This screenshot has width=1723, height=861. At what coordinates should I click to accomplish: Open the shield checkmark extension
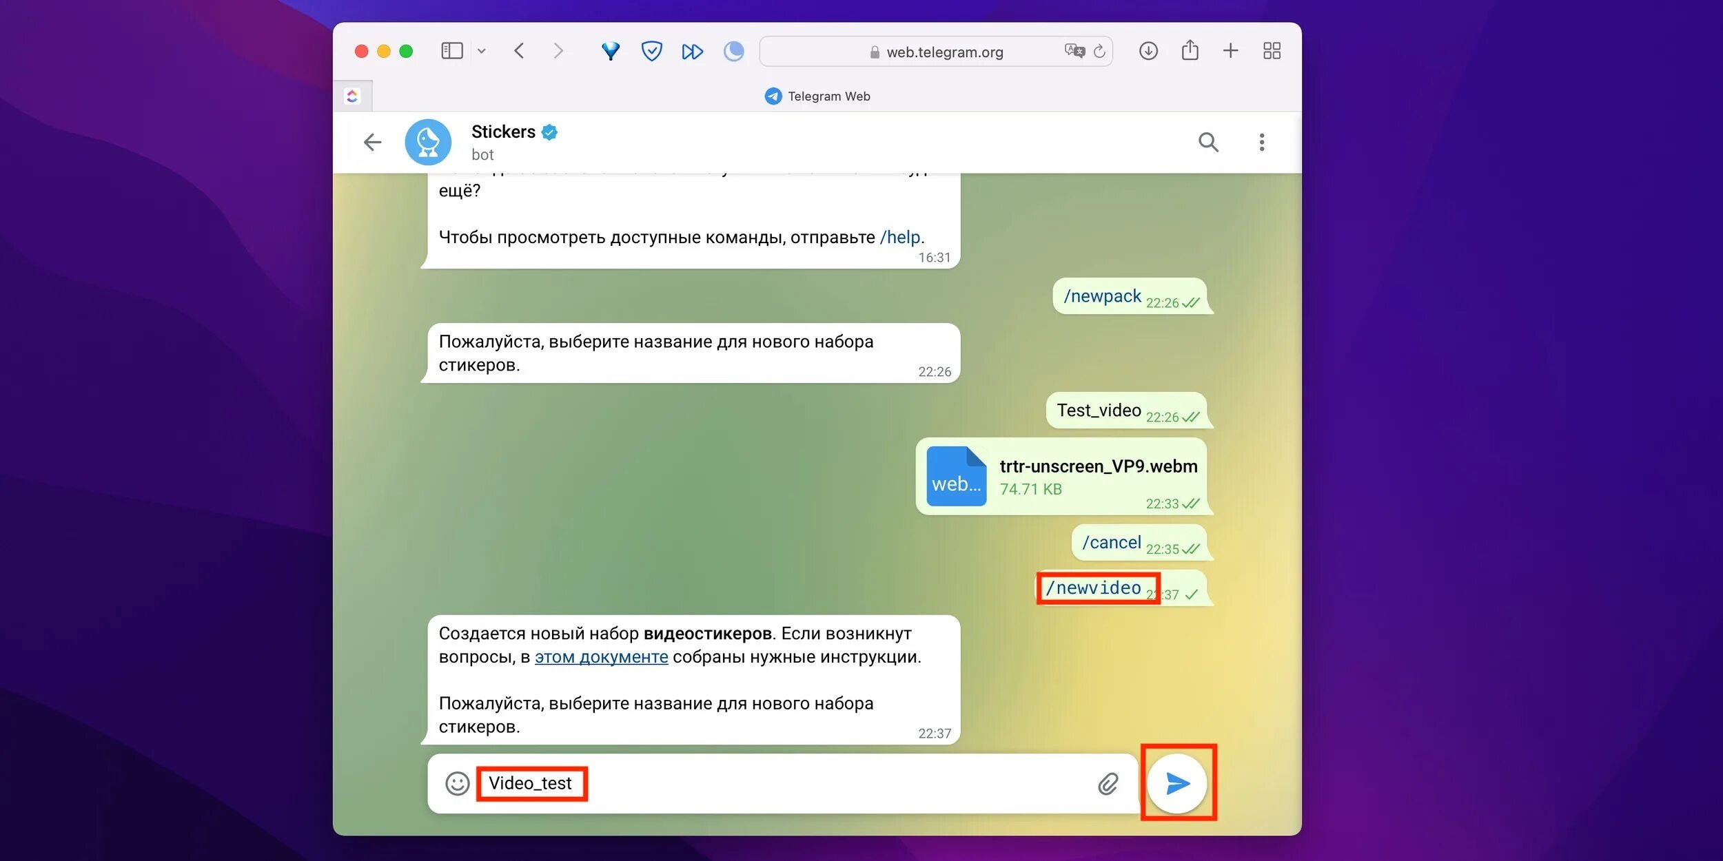point(651,51)
